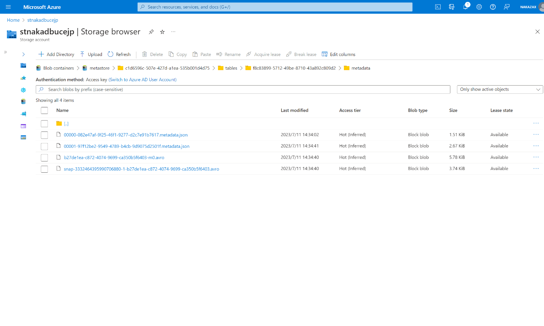Click the Rename toolbar button
Viewport: 544px width, 326px height.
(x=228, y=54)
